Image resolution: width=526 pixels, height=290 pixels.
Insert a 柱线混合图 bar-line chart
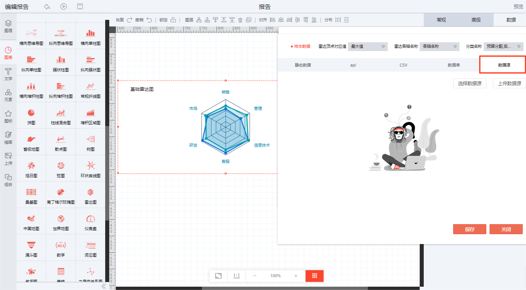click(x=61, y=116)
